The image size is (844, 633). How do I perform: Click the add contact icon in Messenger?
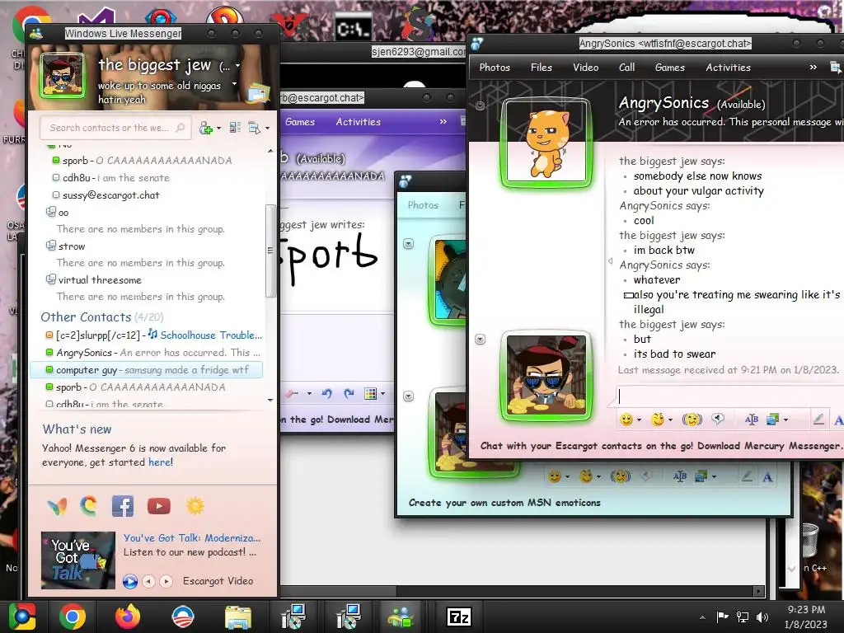click(x=205, y=128)
